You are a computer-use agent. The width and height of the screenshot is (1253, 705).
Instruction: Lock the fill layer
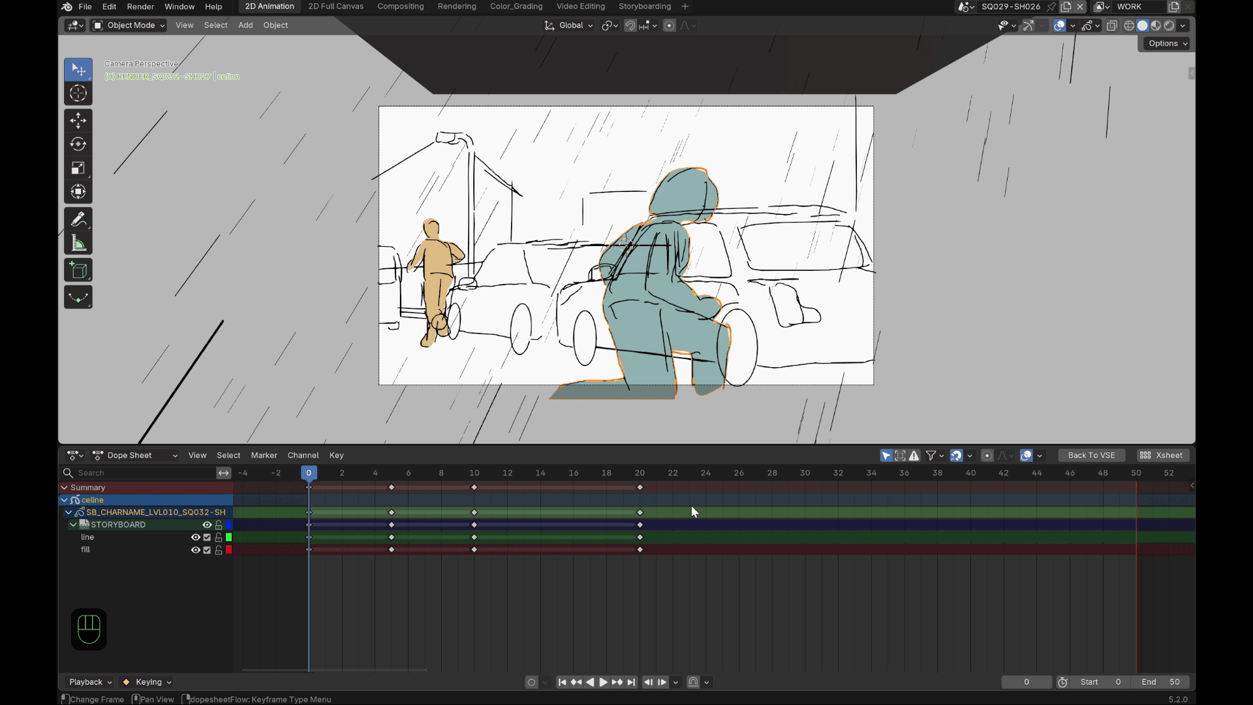pyautogui.click(x=219, y=550)
